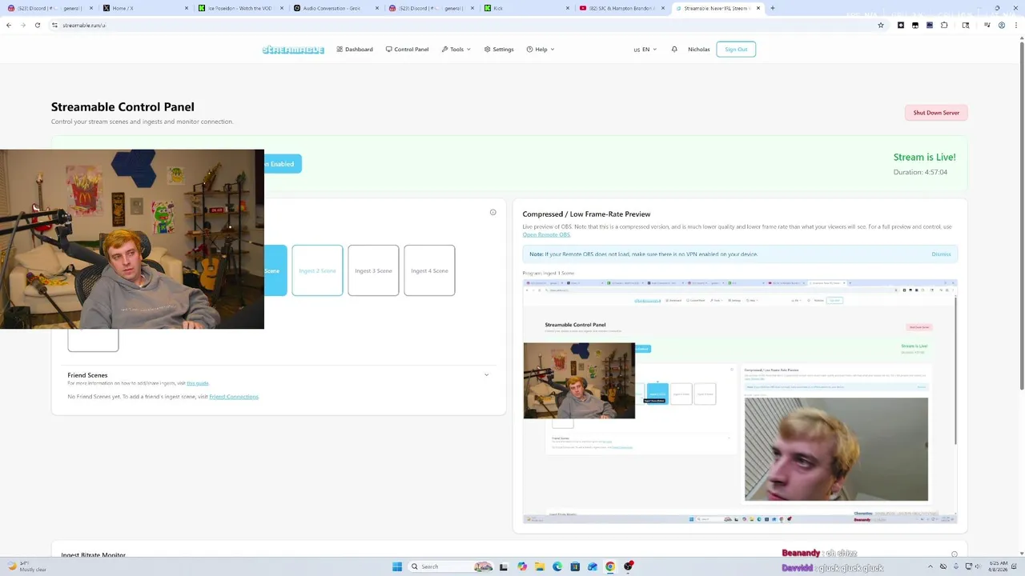Select the Ingest 3 Scene
1025x576 pixels.
[373, 270]
